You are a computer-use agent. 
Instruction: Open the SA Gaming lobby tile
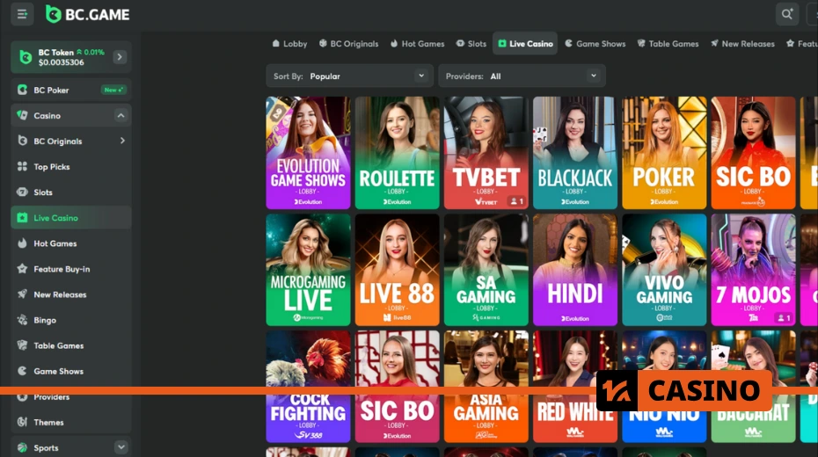(486, 270)
